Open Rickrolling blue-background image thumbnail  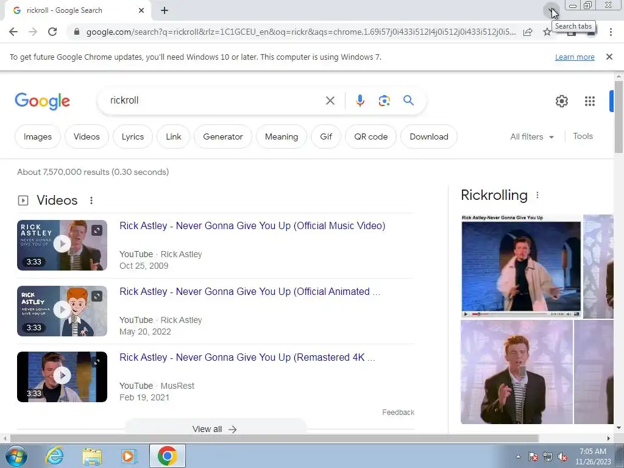521,266
